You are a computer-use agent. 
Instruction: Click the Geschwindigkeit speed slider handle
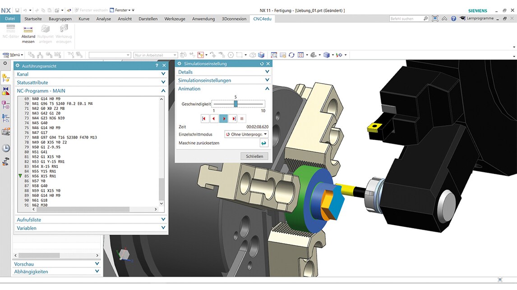click(x=235, y=104)
